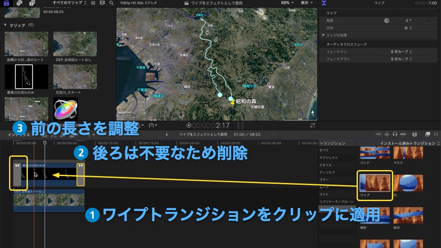
Task: Click the 00:00:10:00 ruler mark
Action: pos(108,143)
